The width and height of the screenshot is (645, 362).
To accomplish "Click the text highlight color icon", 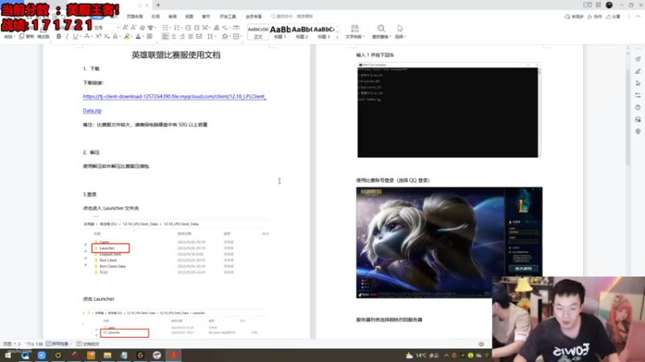I will click(x=127, y=36).
